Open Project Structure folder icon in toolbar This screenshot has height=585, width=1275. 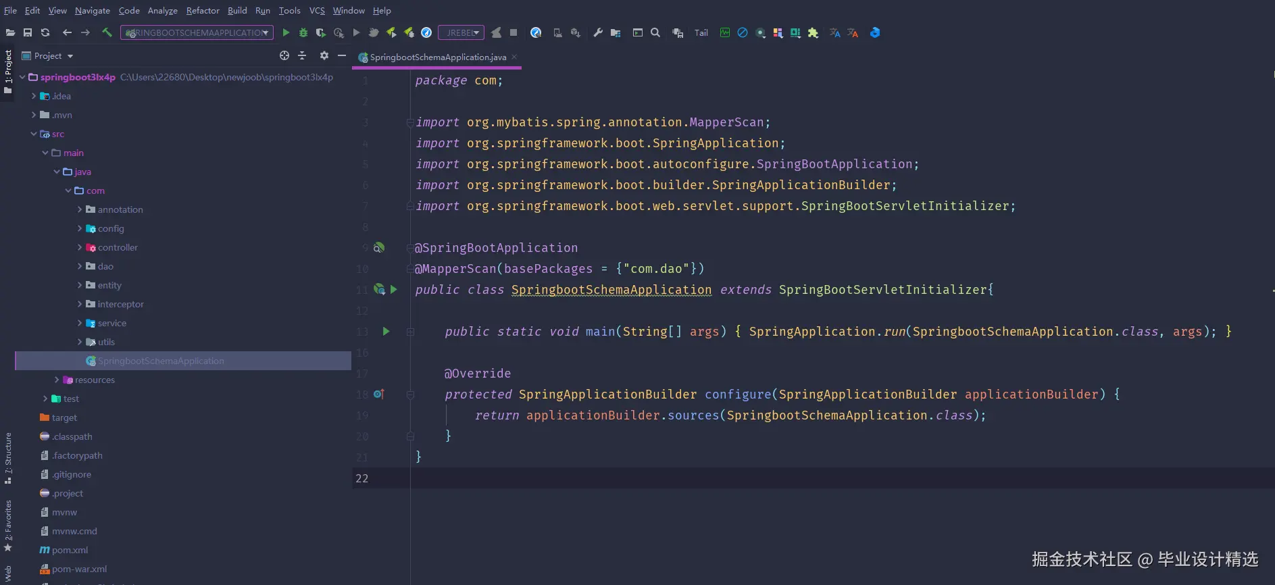[x=616, y=32]
